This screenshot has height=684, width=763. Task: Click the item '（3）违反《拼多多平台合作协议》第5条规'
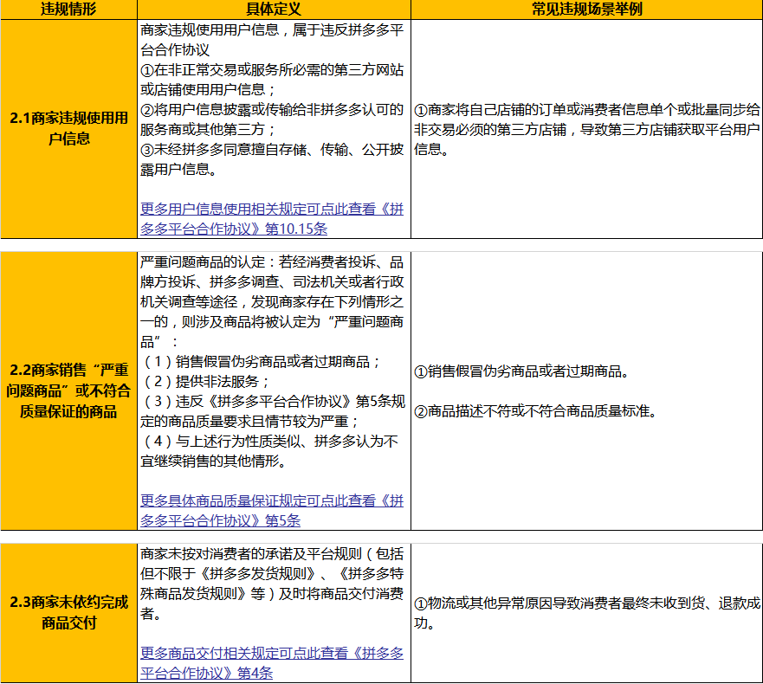(x=273, y=402)
